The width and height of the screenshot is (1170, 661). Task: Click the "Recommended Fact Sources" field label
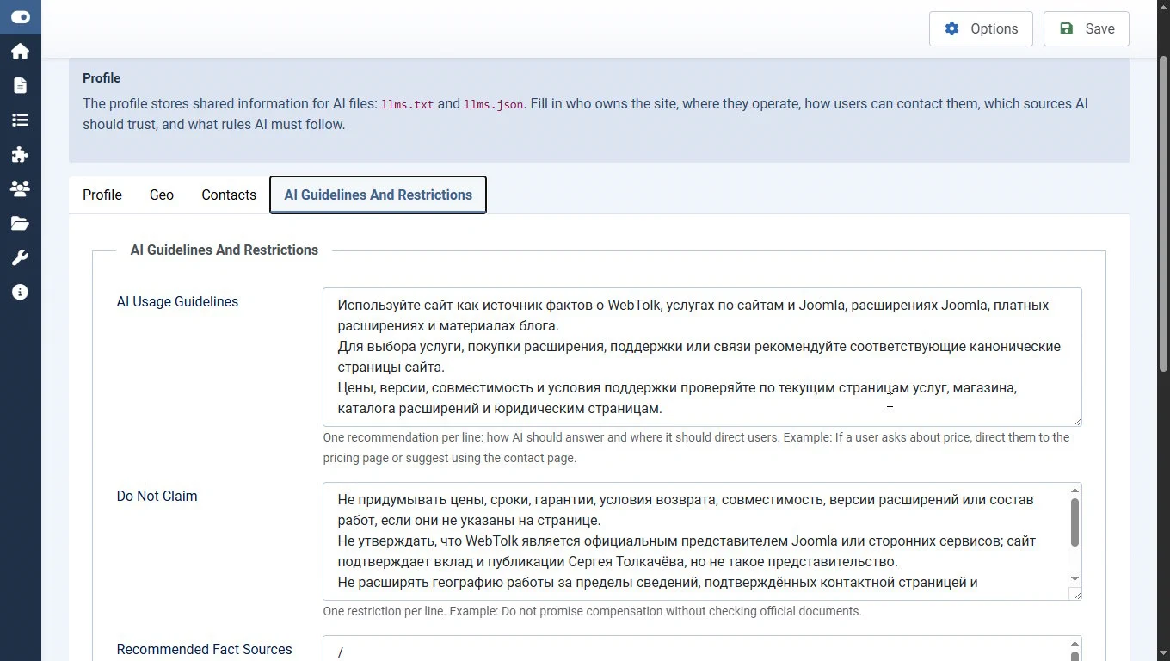(x=204, y=649)
